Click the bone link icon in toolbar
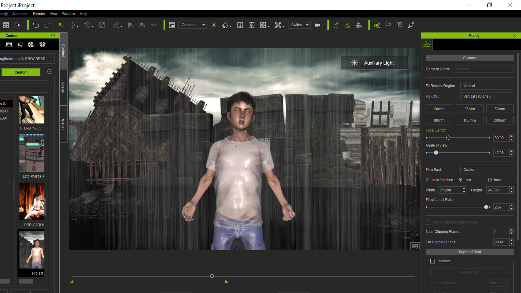 (411, 25)
